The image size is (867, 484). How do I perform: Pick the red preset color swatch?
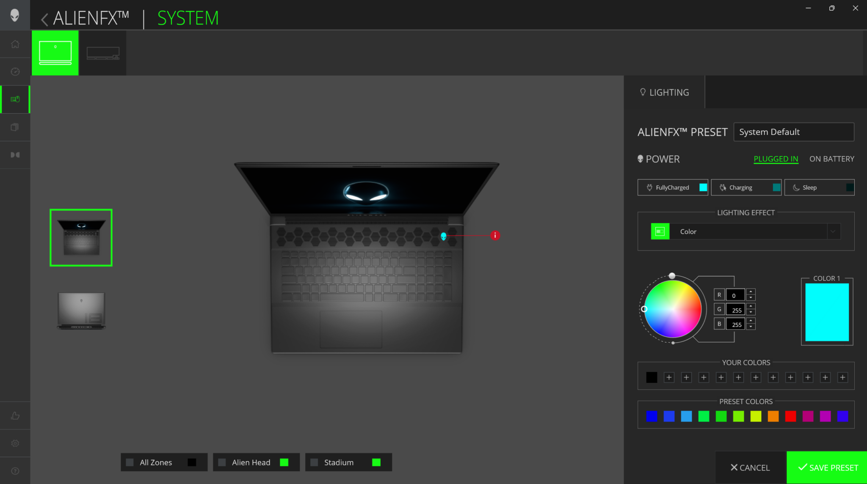790,416
